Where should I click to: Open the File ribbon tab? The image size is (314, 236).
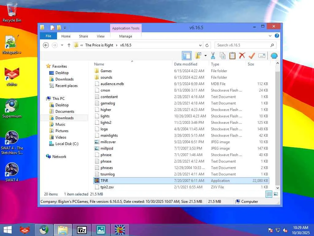click(48, 36)
